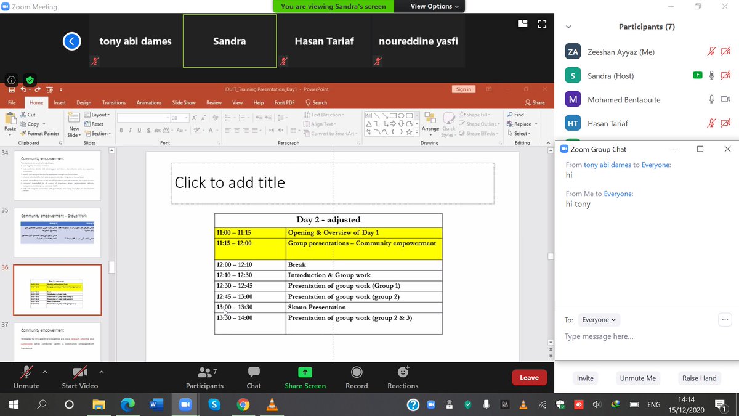Collapse the Participants panel chevron

[568, 27]
